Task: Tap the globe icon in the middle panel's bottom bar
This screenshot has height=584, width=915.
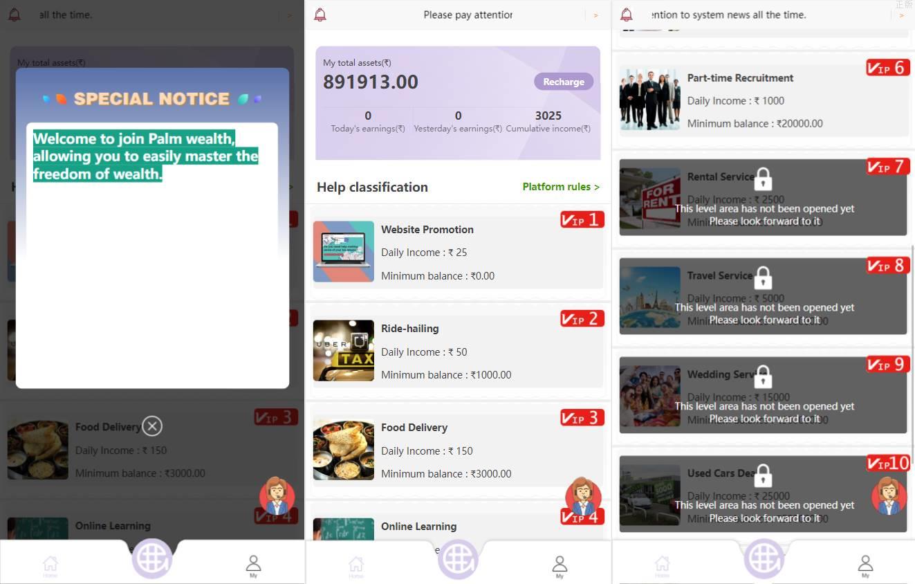Action: [x=458, y=558]
